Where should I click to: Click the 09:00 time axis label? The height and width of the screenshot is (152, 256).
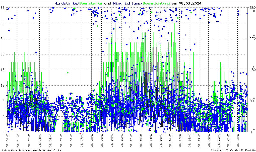click(102, 140)
